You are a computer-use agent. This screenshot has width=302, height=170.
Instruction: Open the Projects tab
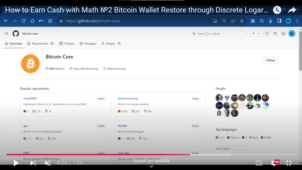(67, 44)
